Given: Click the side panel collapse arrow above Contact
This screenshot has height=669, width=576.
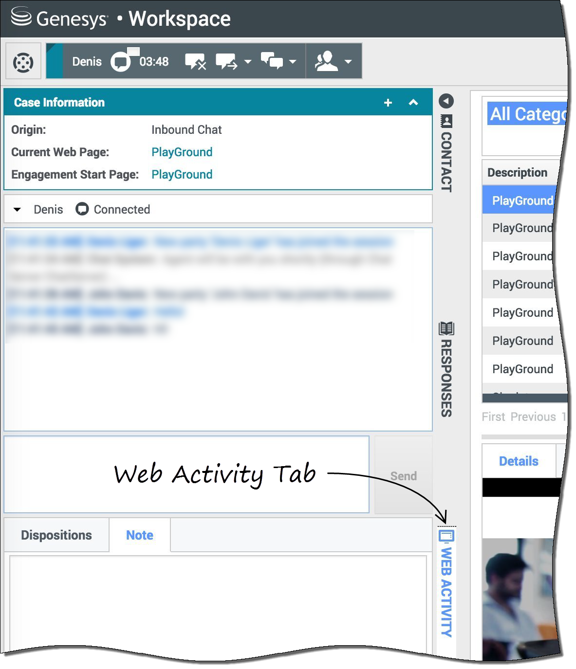Looking at the screenshot, I should click(x=446, y=101).
